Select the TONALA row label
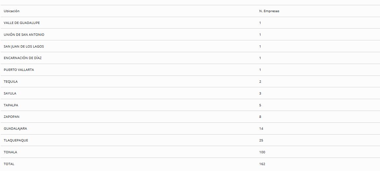The image size is (380, 171). [10, 152]
